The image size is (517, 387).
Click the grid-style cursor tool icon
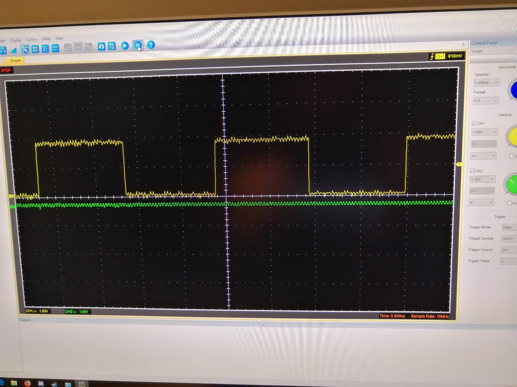pos(35,49)
